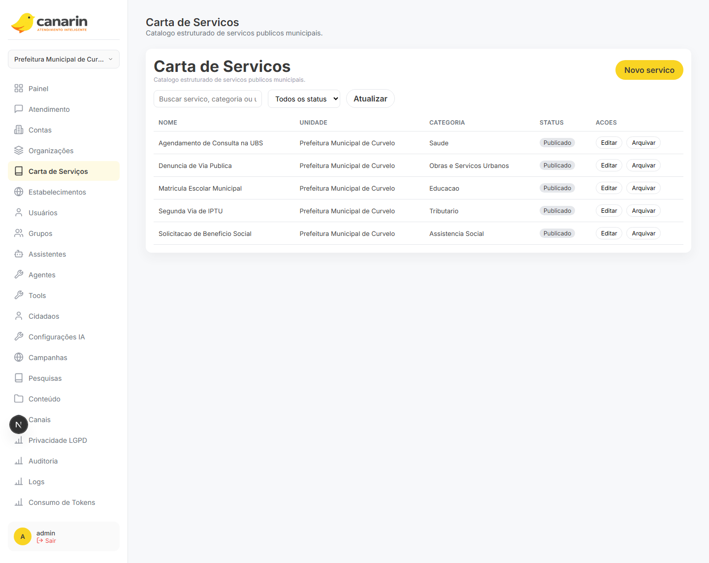Click the Organizações layers icon
The width and height of the screenshot is (709, 563).
click(19, 150)
